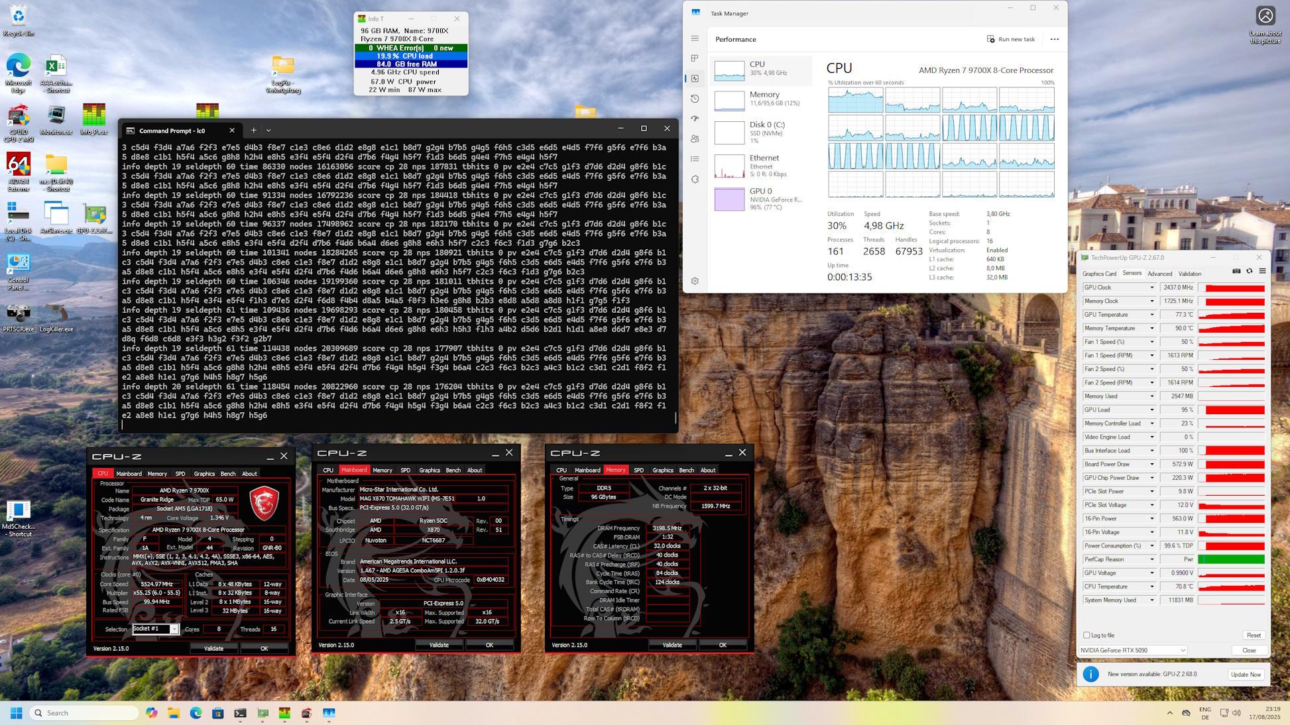Image resolution: width=1290 pixels, height=725 pixels.
Task: Click the Windows taskbar Search box
Action: tap(84, 713)
